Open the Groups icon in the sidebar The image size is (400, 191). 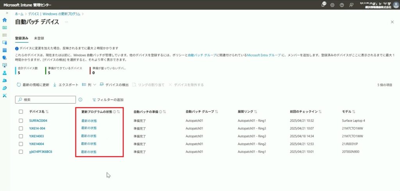[4, 80]
